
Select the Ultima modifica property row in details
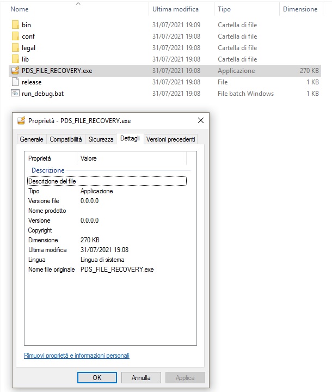coord(107,250)
